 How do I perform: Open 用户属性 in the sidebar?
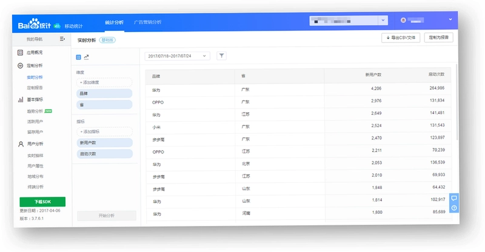click(x=36, y=166)
